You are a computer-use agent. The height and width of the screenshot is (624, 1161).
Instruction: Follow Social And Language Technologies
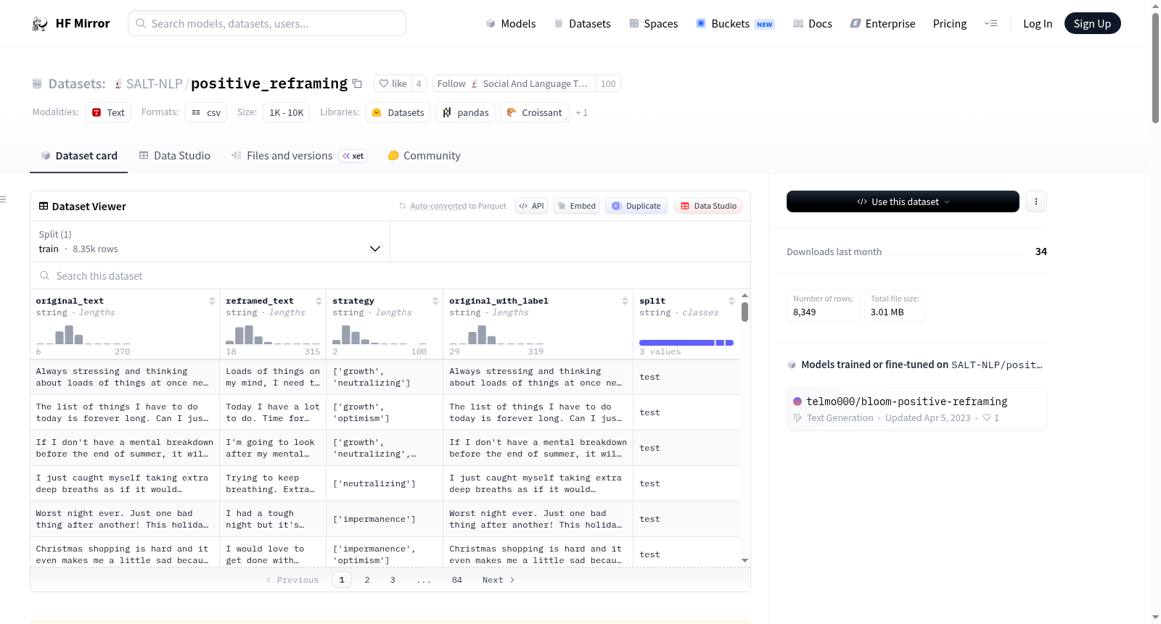click(x=514, y=83)
